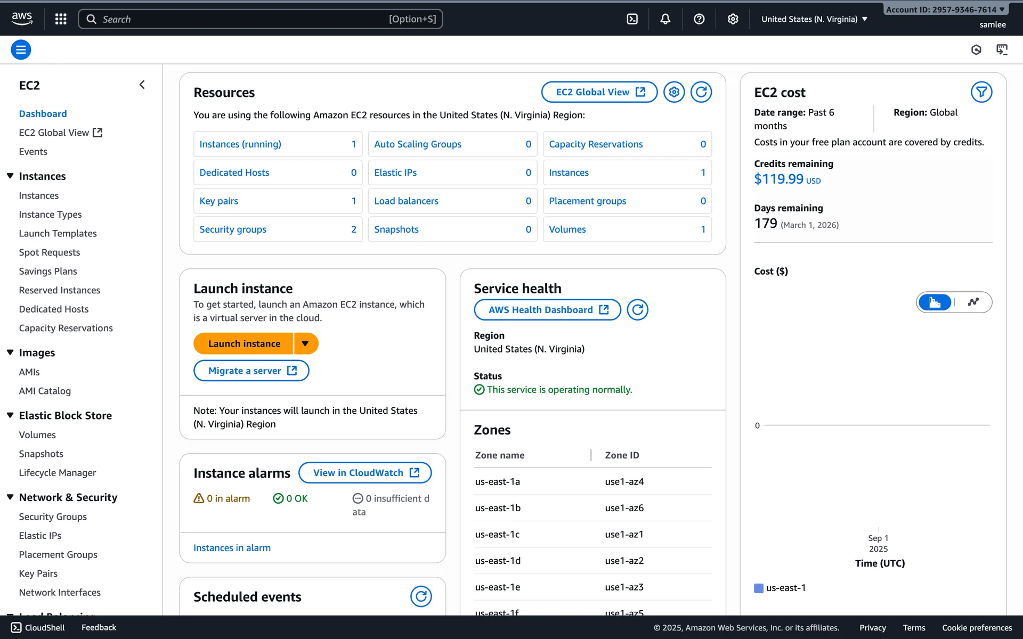The width and height of the screenshot is (1023, 639).
Task: Refresh the Scheduled events panel
Action: pos(421,596)
